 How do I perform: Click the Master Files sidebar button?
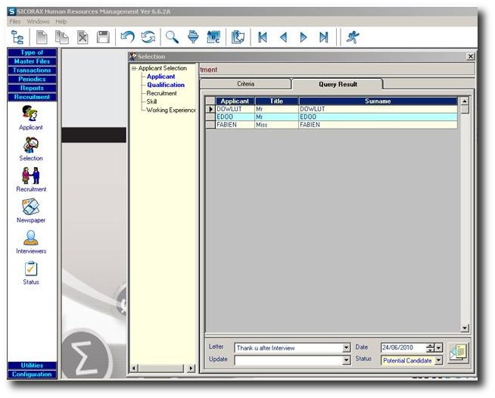pyautogui.click(x=32, y=61)
